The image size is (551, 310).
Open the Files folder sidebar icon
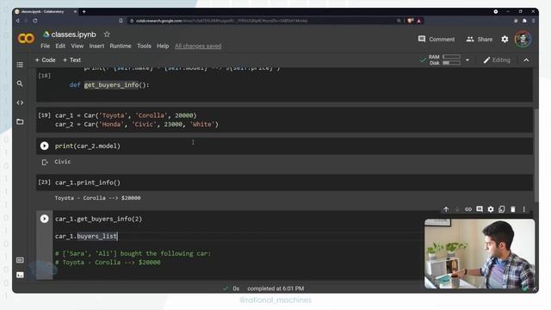pyautogui.click(x=20, y=121)
